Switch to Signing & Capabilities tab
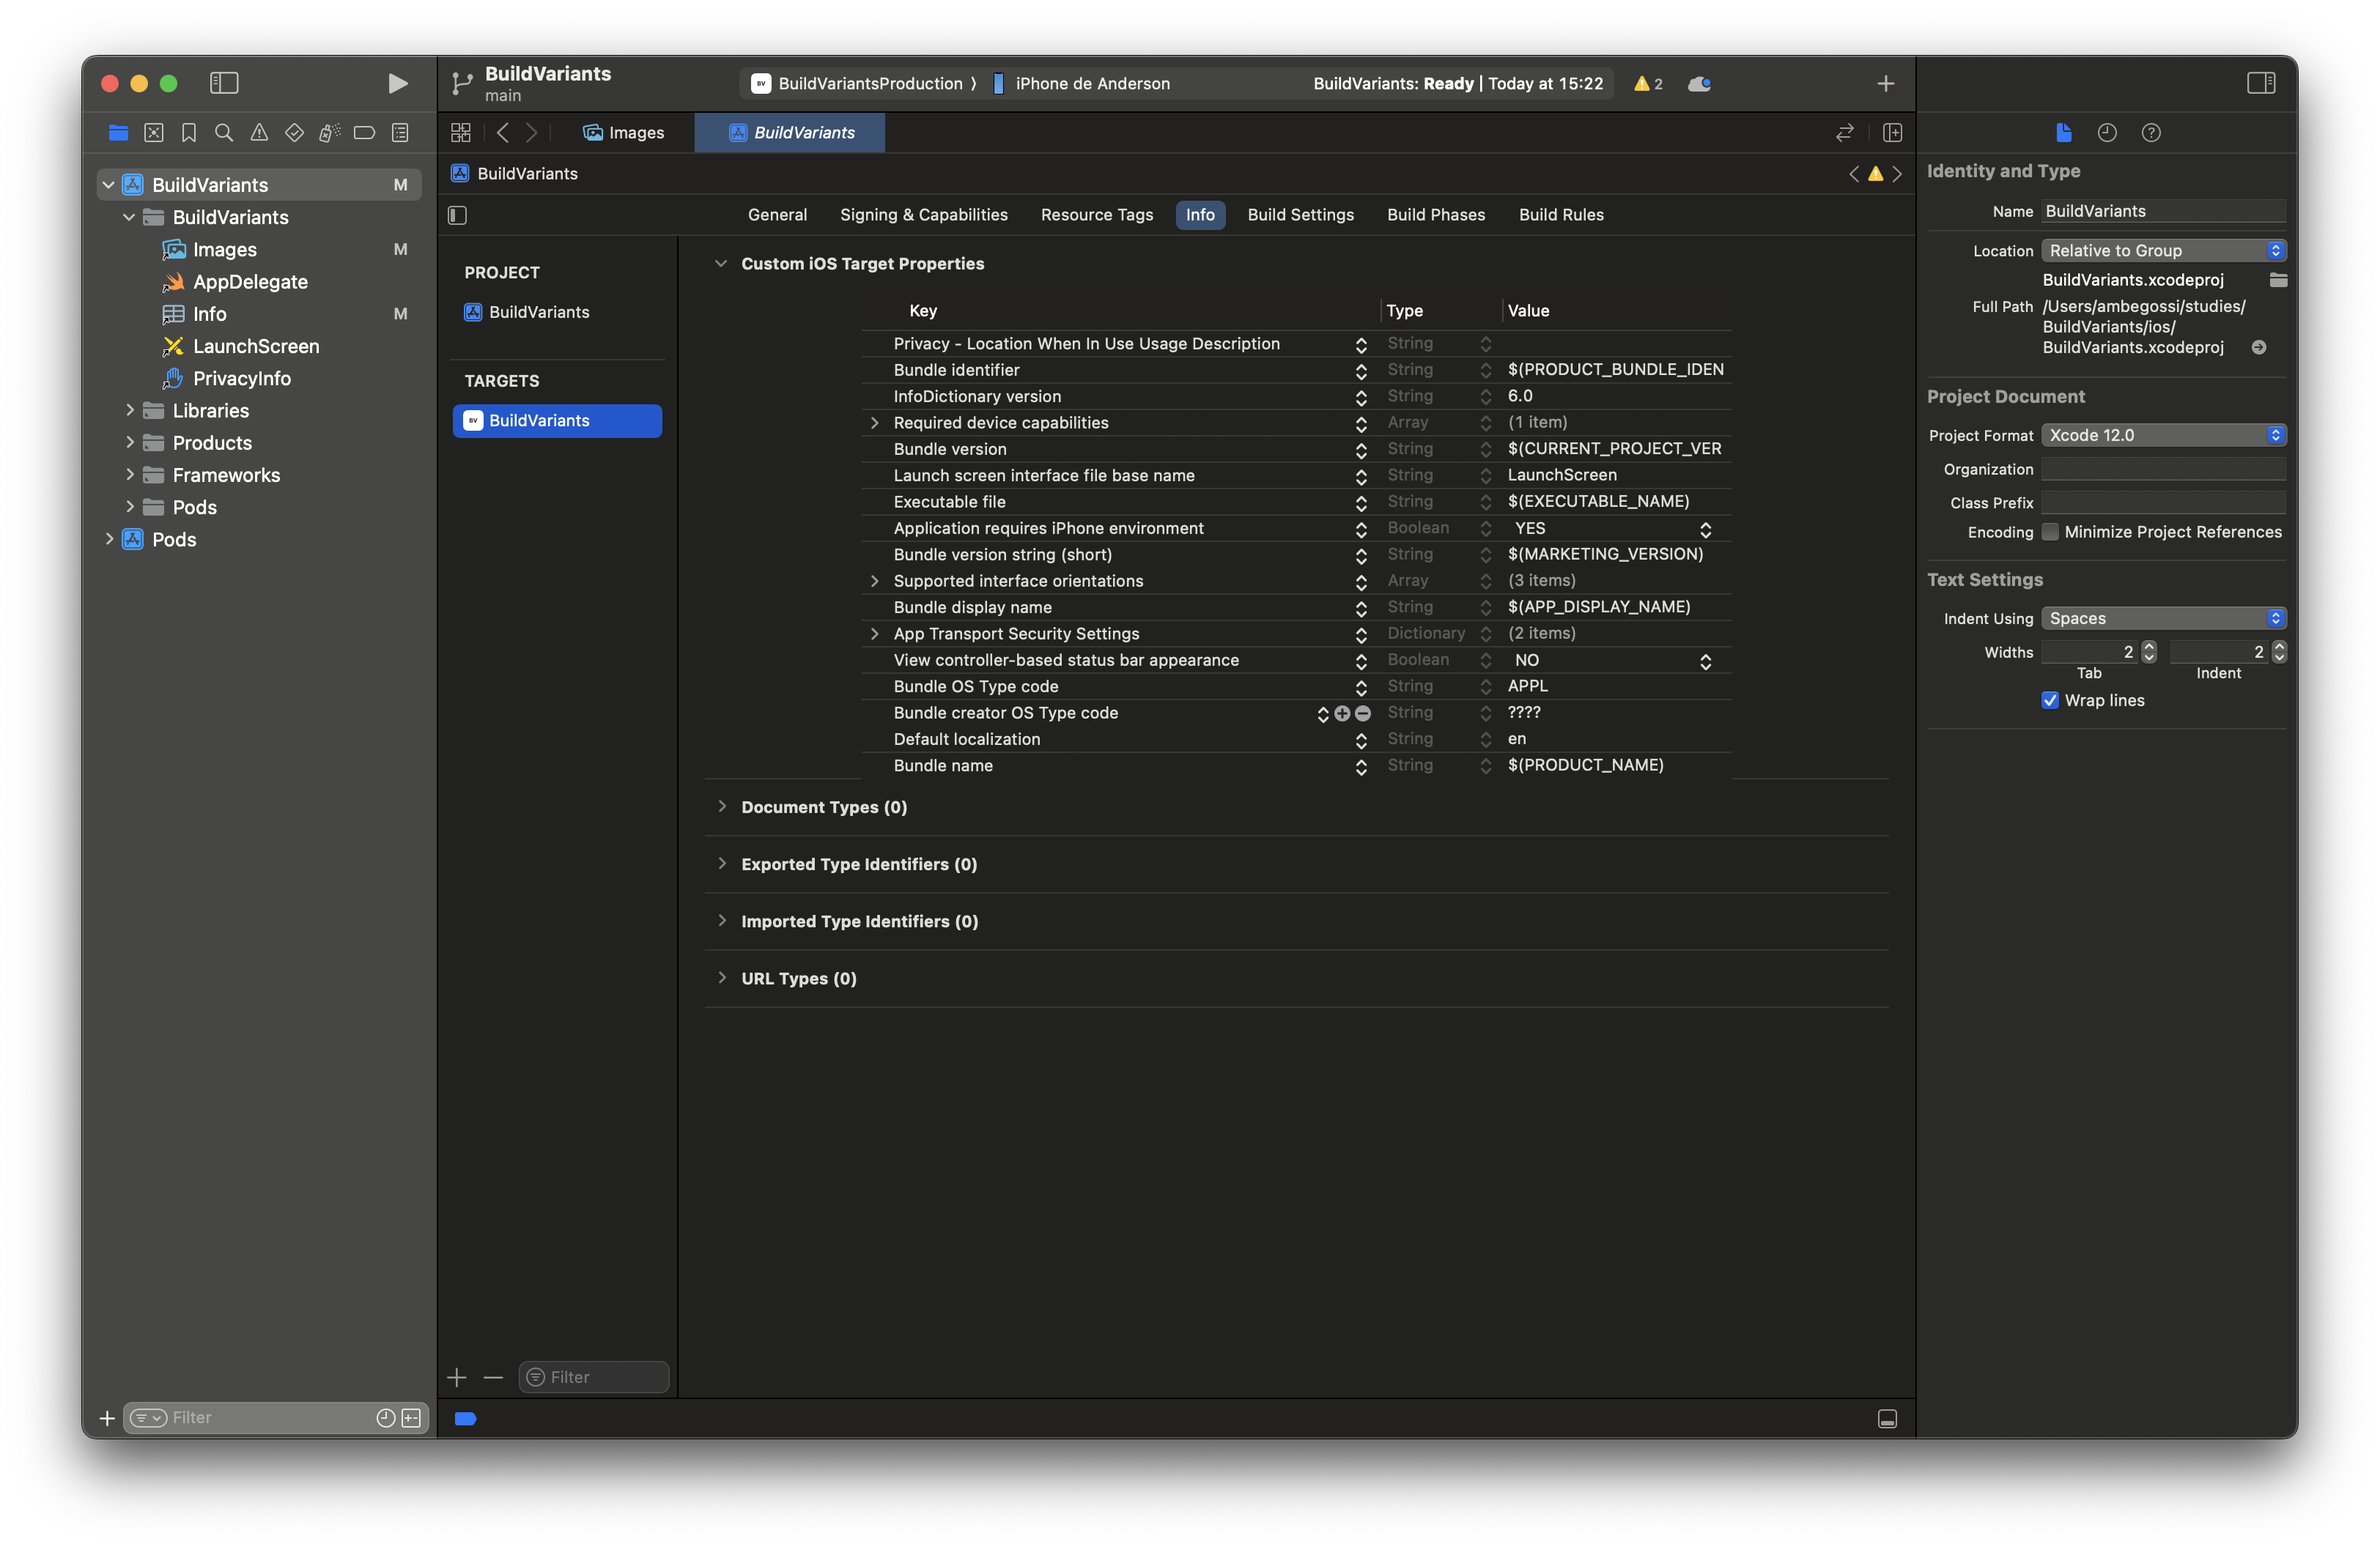This screenshot has width=2380, height=1547. click(923, 215)
